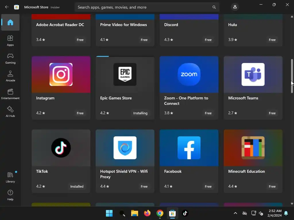The image size is (294, 220).
Task: Open the Windows Start menu
Action: tap(109, 213)
